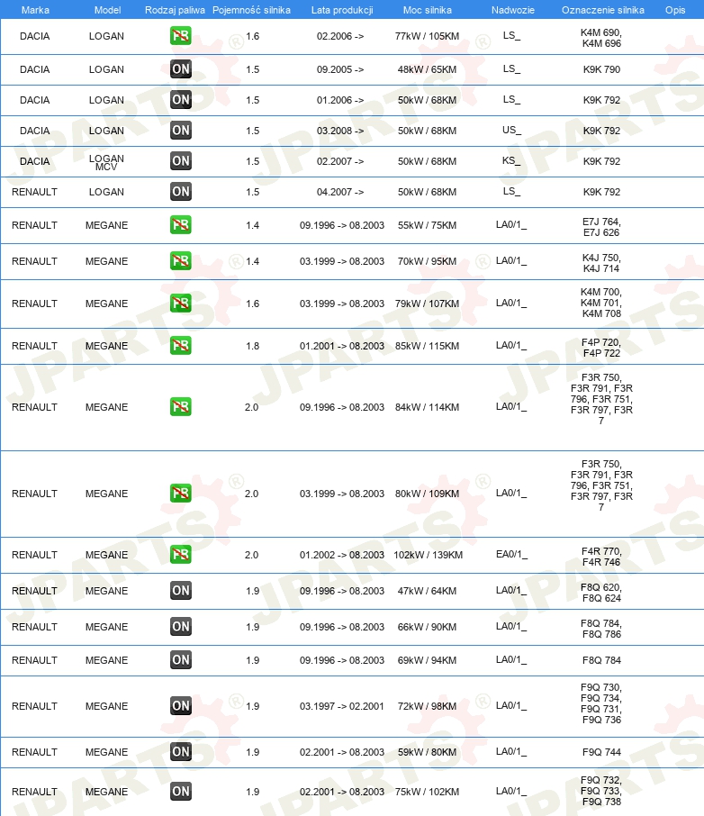
Task: Click the PB icon in the 102kW / 139KM row
Action: point(181,554)
